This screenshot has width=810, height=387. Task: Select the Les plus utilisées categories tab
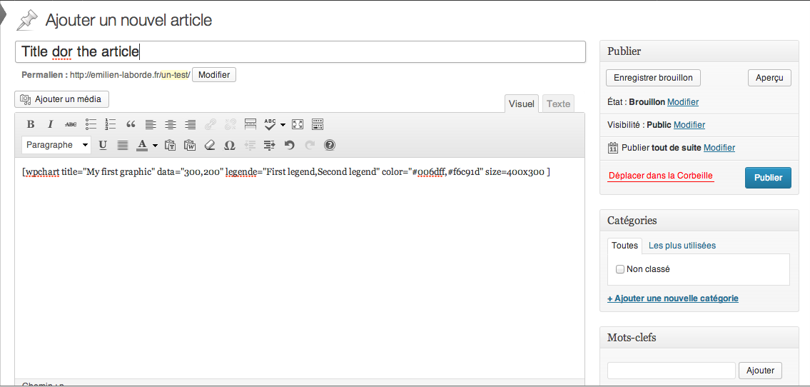tap(682, 246)
